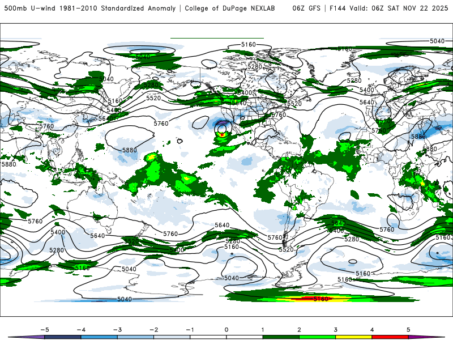Click the "5" colorbar tick label

[x=408, y=330]
